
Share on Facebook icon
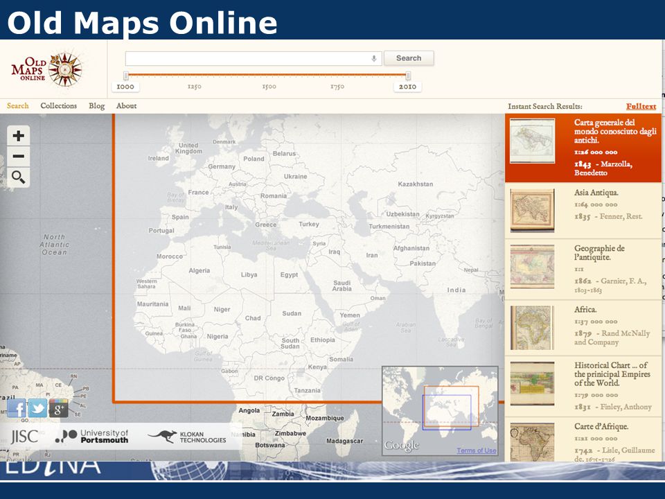pyautogui.click(x=16, y=408)
